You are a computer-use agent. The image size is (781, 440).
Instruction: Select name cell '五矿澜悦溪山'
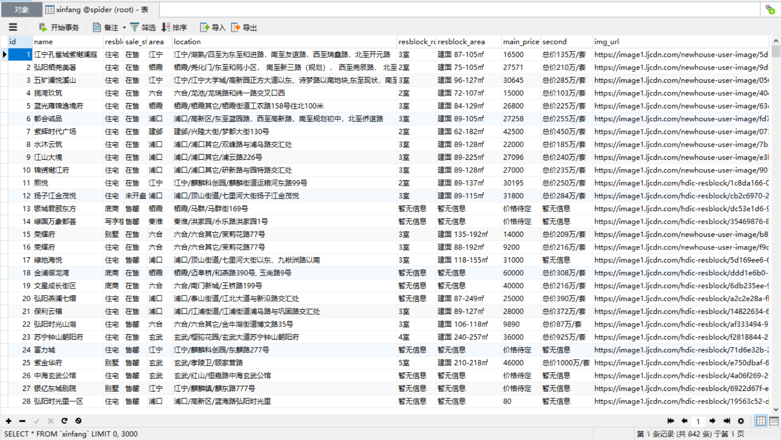click(x=68, y=80)
